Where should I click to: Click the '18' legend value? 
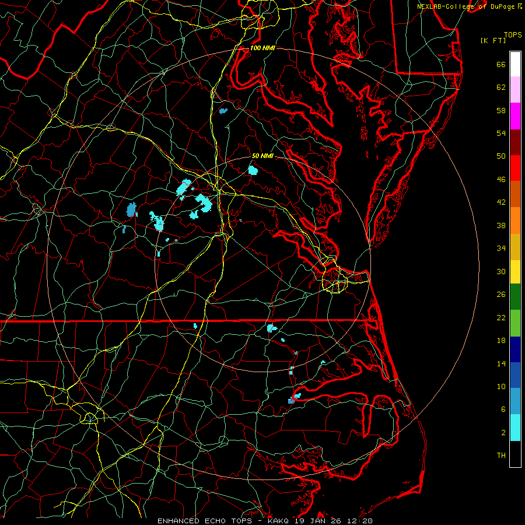[x=501, y=341]
